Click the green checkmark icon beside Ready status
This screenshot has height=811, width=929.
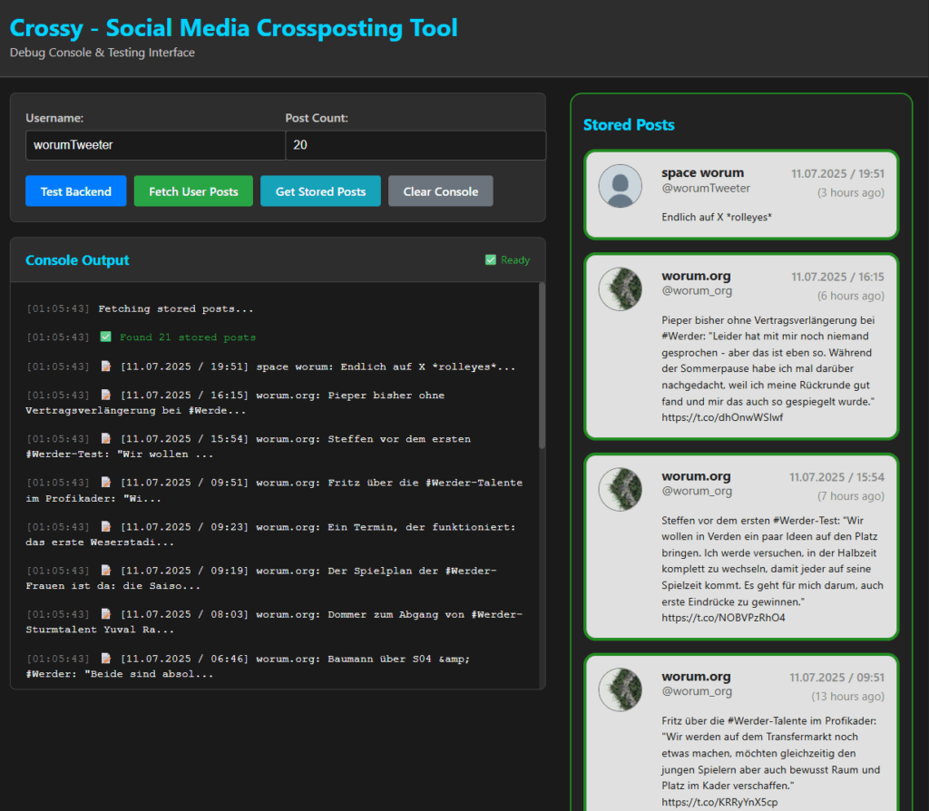coord(491,260)
